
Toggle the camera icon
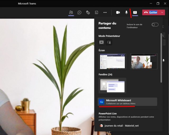[118, 12]
